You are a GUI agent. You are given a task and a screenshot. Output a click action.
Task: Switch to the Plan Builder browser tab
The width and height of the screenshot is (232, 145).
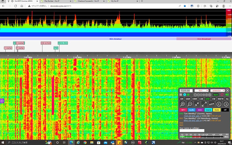52,1
